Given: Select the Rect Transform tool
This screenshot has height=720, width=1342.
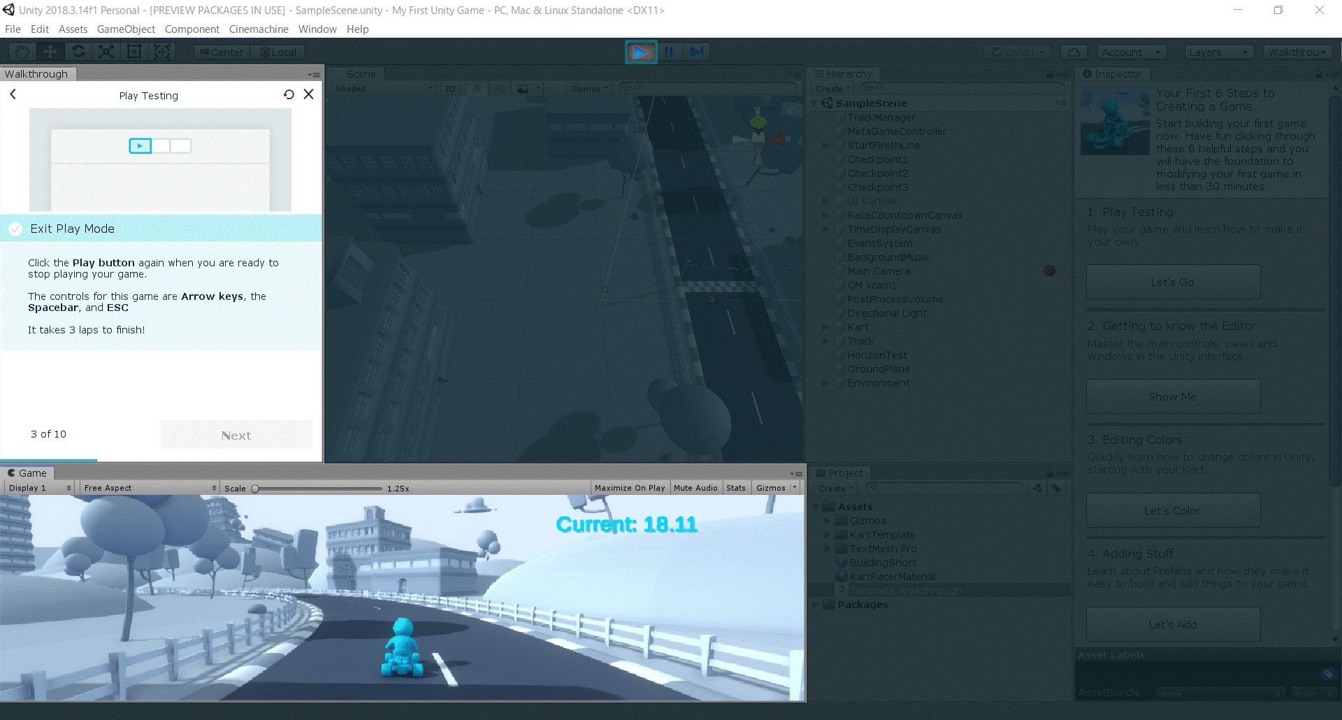Looking at the screenshot, I should (x=134, y=52).
